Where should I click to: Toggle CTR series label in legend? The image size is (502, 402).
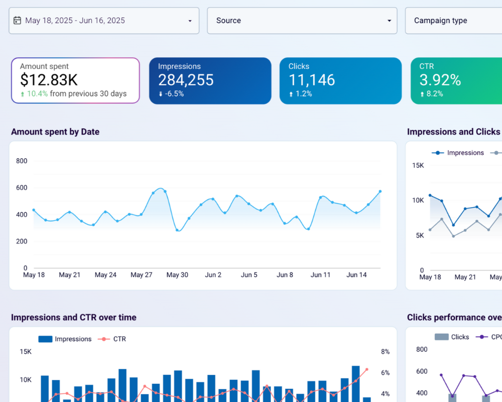click(x=119, y=339)
